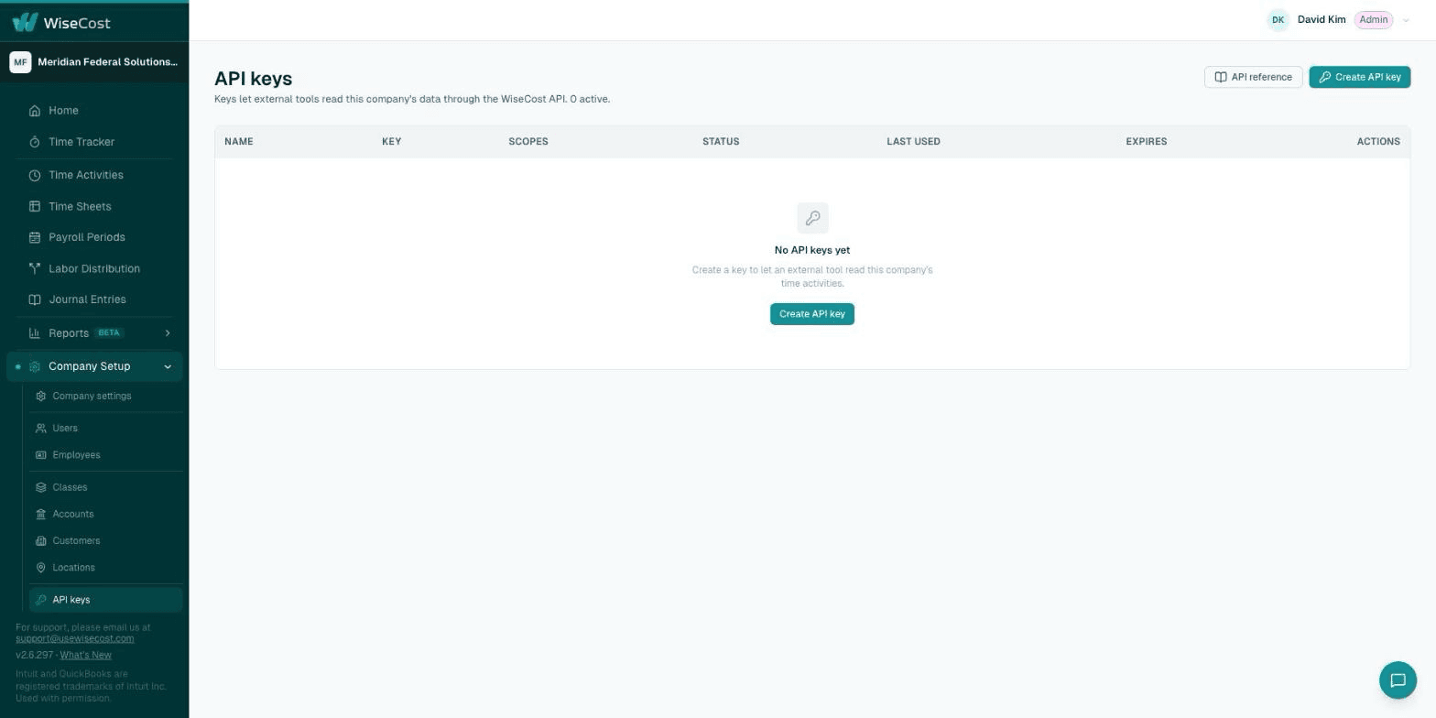Click the Classes layers icon

41,487
